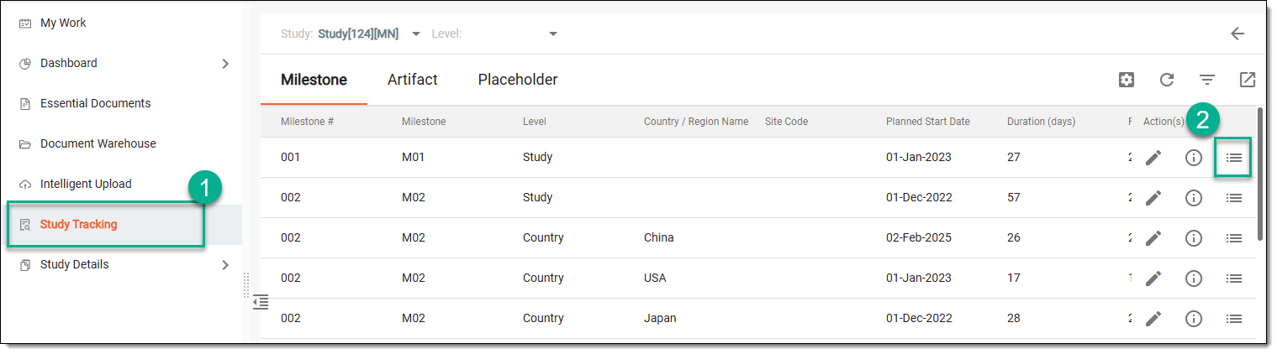
Task: View info for milestone 001 M01
Action: tap(1194, 158)
